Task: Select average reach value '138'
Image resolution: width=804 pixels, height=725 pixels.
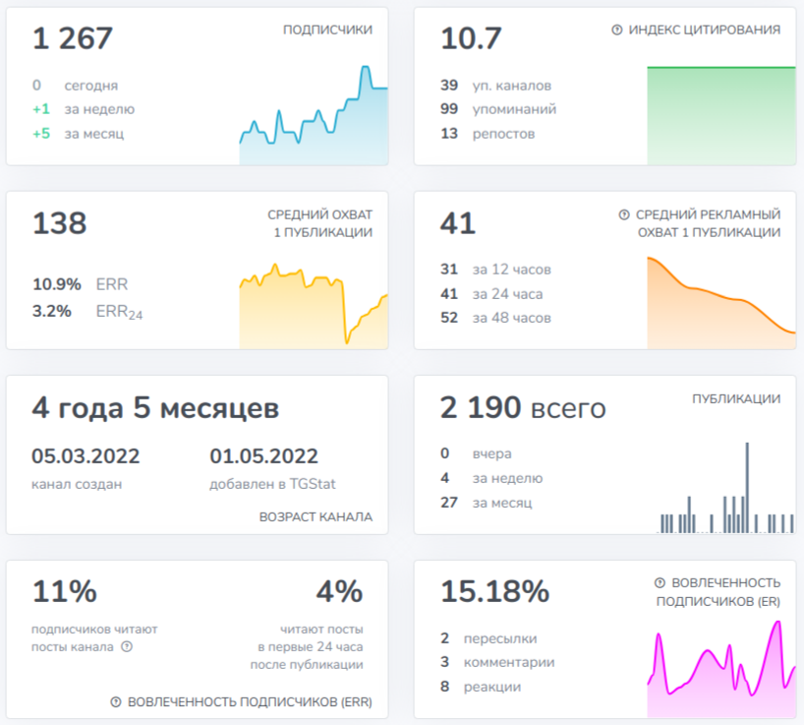Action: (60, 223)
